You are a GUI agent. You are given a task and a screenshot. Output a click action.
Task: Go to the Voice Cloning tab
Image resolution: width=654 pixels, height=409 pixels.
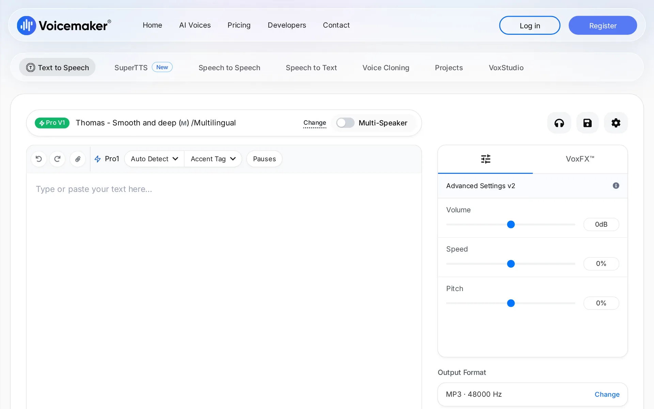pyautogui.click(x=386, y=67)
